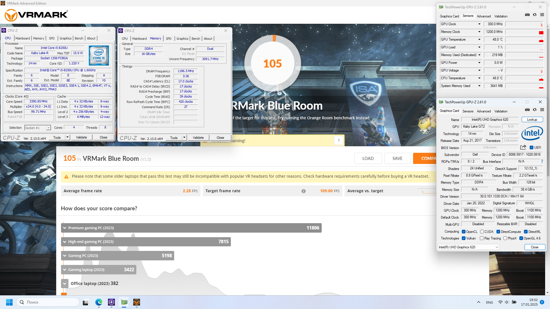Expand the Gaming laptop (2023) bar
The image size is (550, 309).
coord(99,270)
